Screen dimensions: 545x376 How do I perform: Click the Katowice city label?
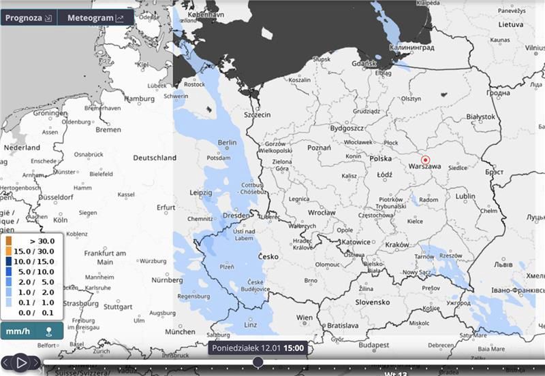pyautogui.click(x=356, y=242)
